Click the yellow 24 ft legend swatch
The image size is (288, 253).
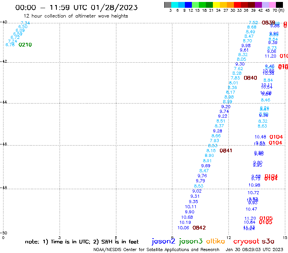(216, 5)
